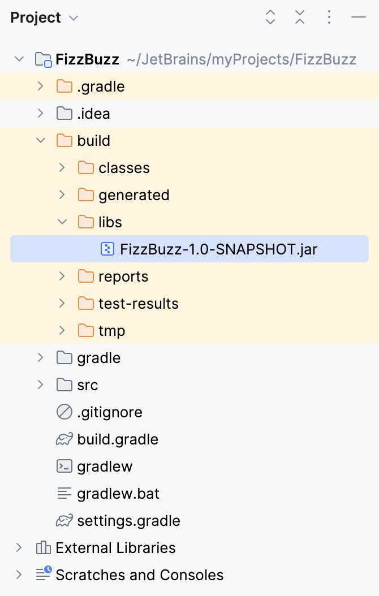Expand the .idea folder
Image resolution: width=379 pixels, height=596 pixels.
(x=40, y=113)
